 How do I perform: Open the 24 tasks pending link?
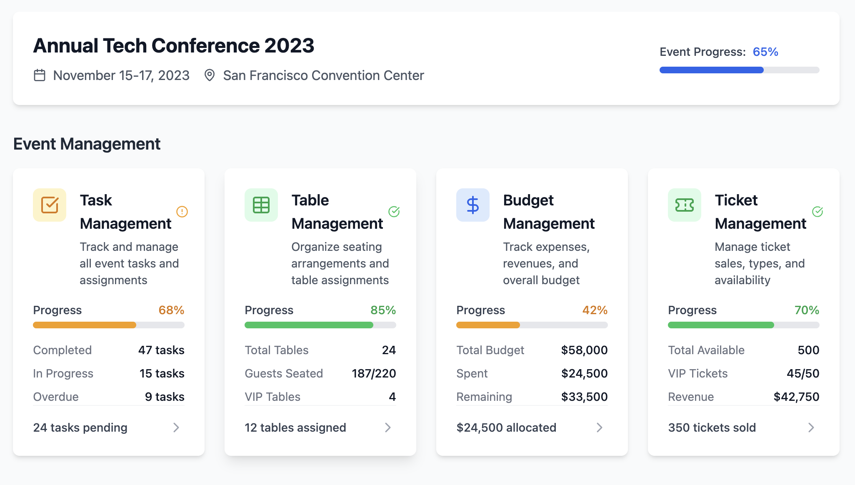[80, 427]
